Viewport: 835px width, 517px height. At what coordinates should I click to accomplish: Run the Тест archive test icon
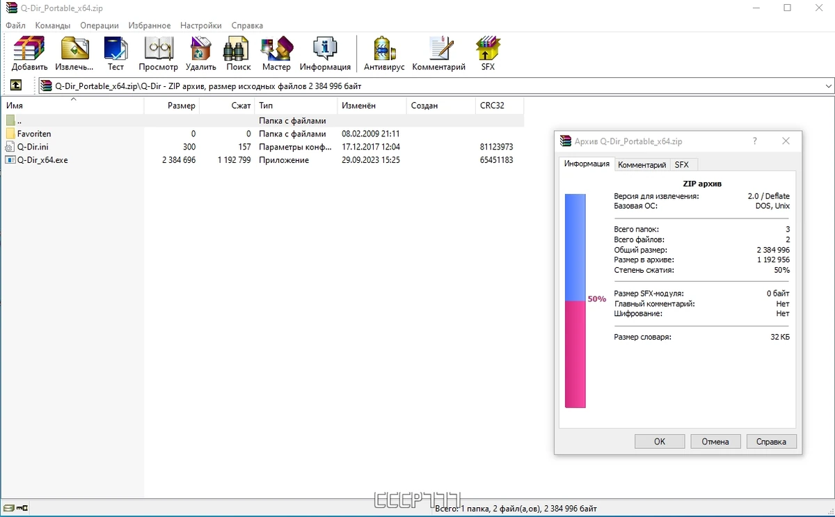(116, 54)
